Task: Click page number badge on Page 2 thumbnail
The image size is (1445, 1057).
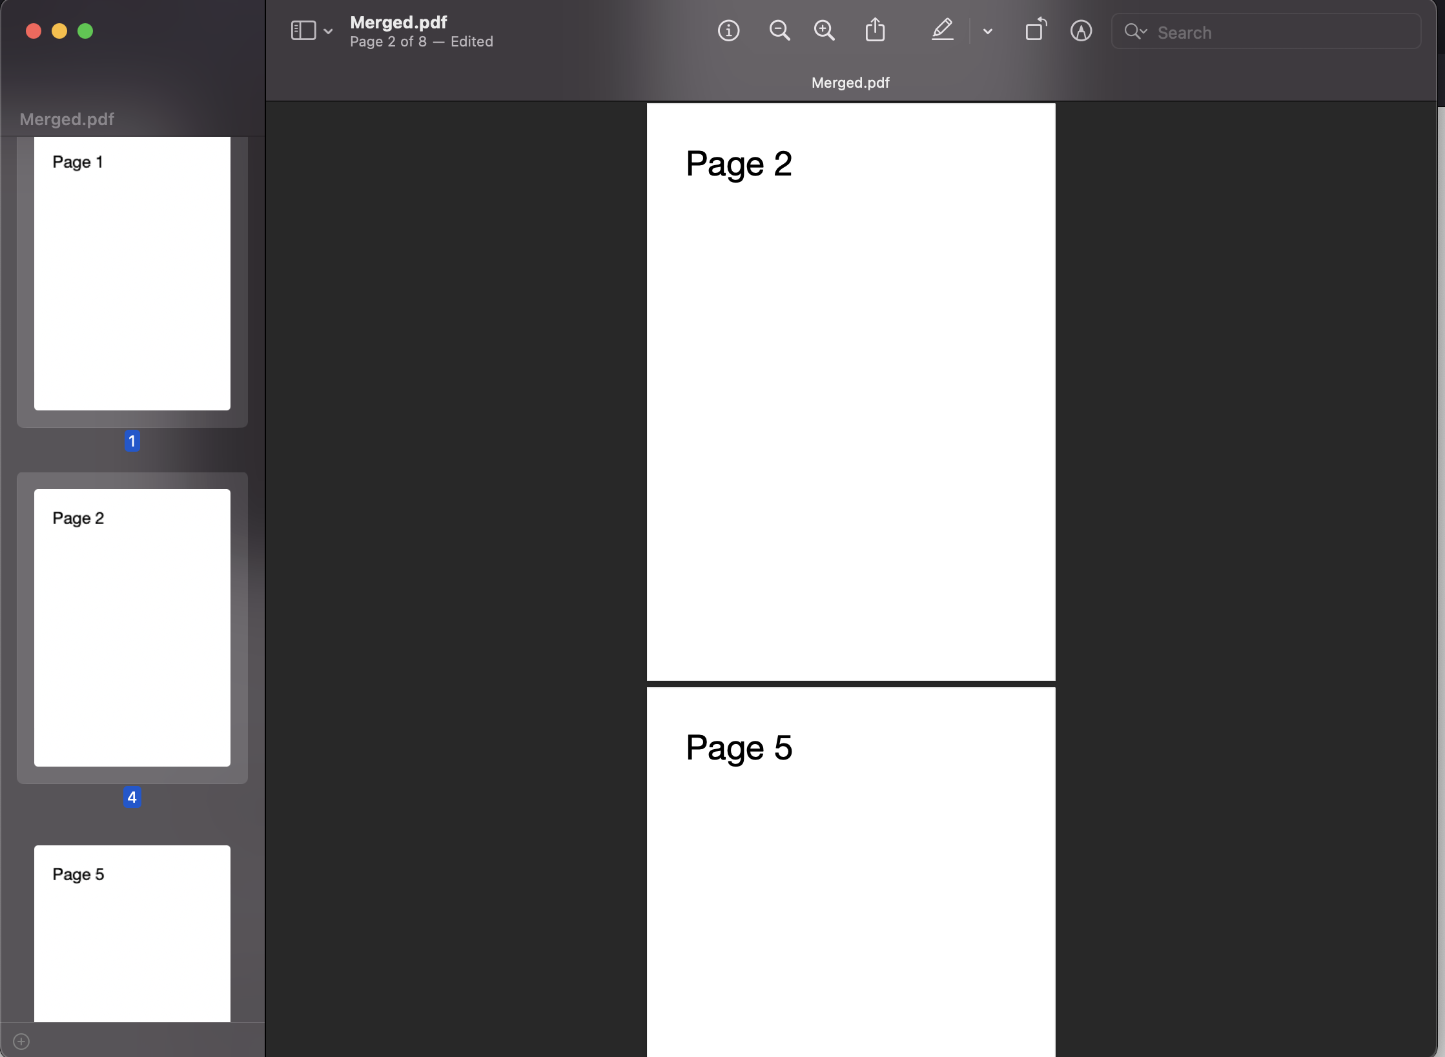Action: pyautogui.click(x=132, y=796)
